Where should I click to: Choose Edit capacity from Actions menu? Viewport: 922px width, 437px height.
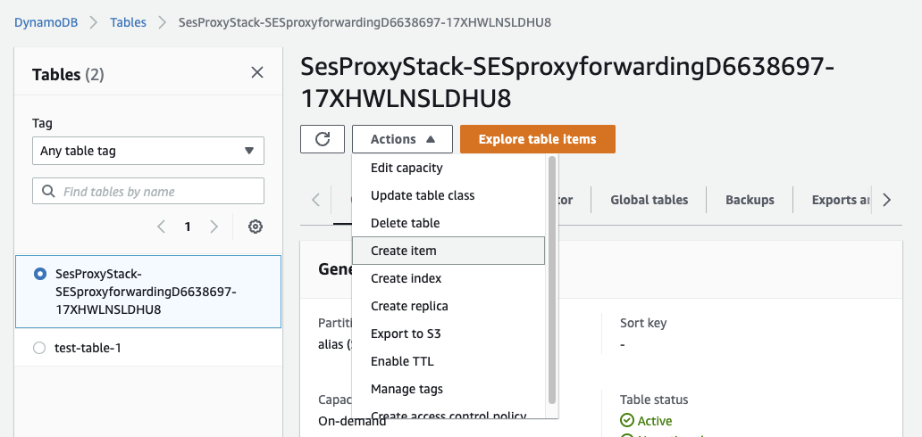coord(448,168)
